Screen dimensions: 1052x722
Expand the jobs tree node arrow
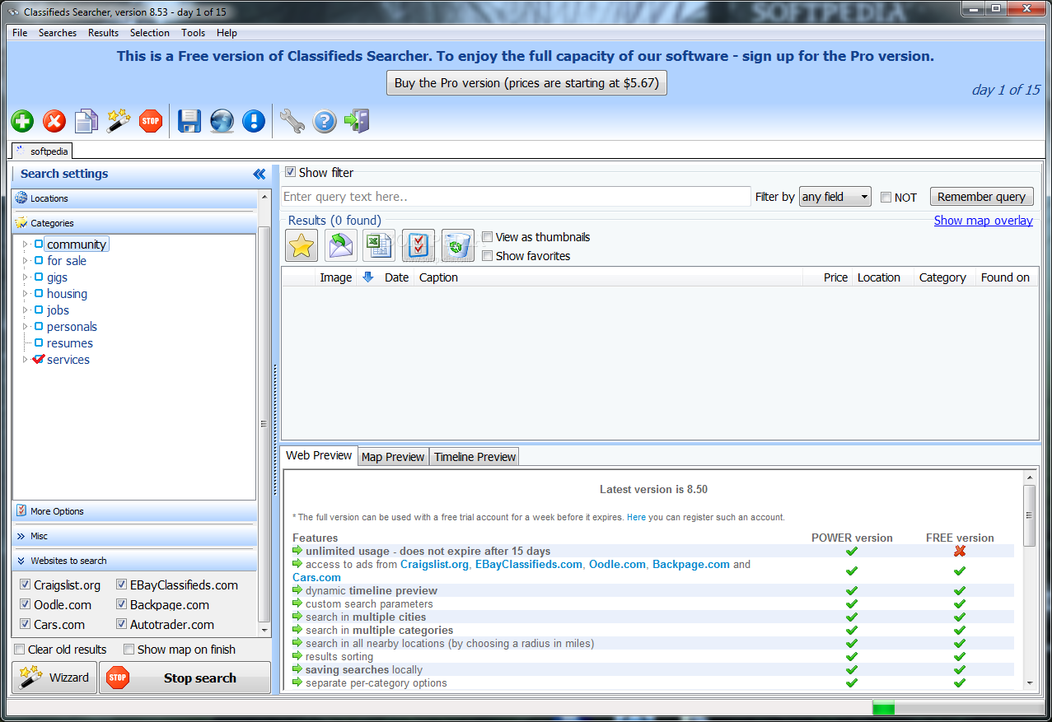[x=26, y=310]
